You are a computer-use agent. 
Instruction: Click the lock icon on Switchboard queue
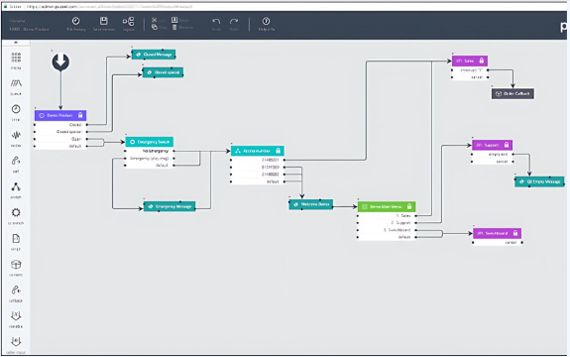(515, 233)
